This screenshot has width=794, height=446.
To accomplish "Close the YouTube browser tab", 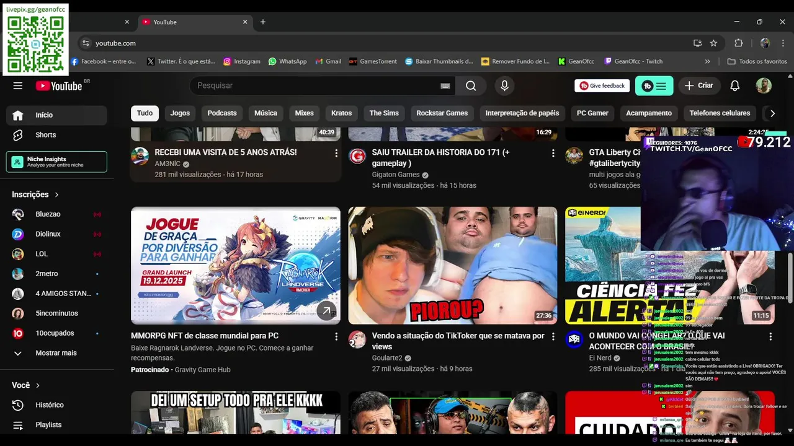I will 244,22.
